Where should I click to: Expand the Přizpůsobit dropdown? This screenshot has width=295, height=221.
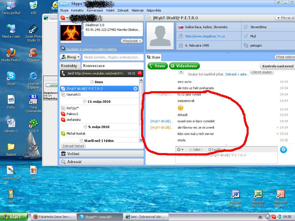[132, 41]
